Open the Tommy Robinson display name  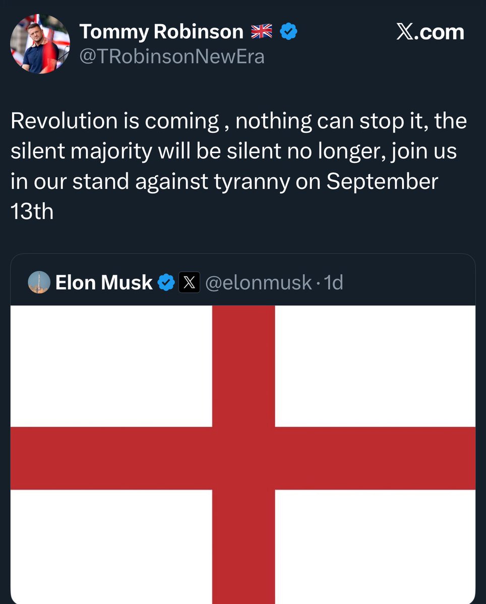161,32
